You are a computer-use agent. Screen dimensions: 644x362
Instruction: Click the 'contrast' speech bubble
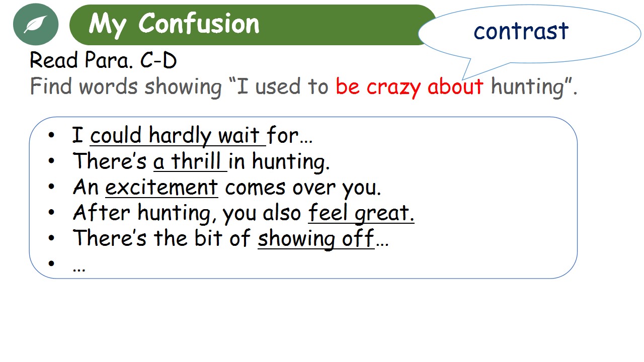[x=530, y=32]
